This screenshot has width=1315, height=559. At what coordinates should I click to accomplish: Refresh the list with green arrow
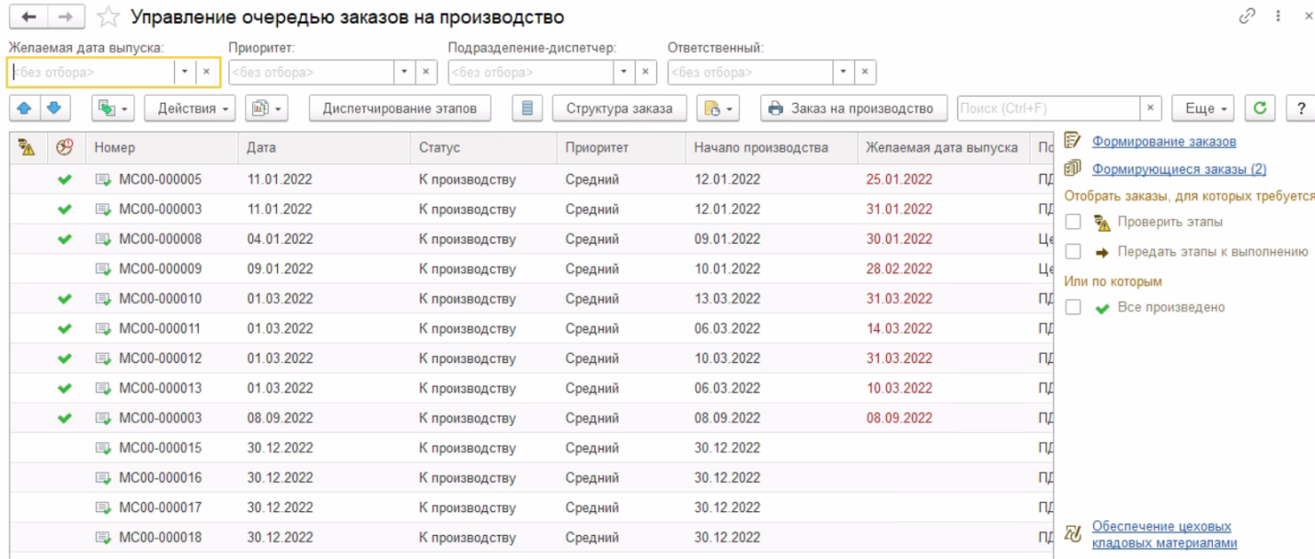[1260, 108]
